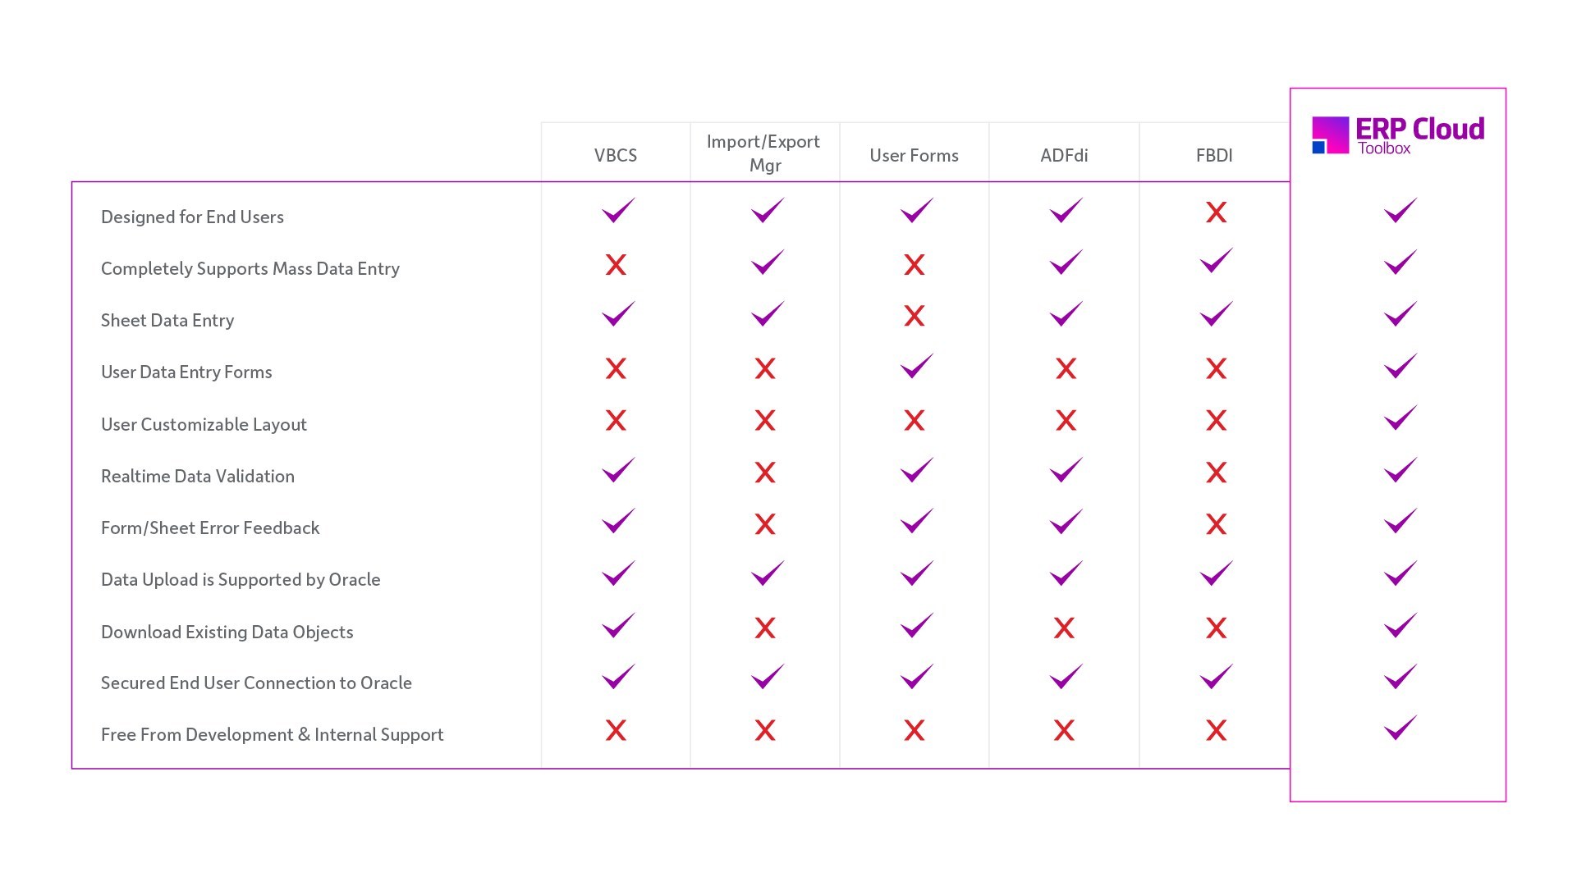
Task: Click VBCS checkmark in Secured End User Connection row
Action: pyautogui.click(x=618, y=677)
